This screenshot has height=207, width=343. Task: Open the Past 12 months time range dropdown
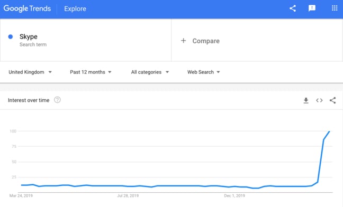pyautogui.click(x=91, y=72)
